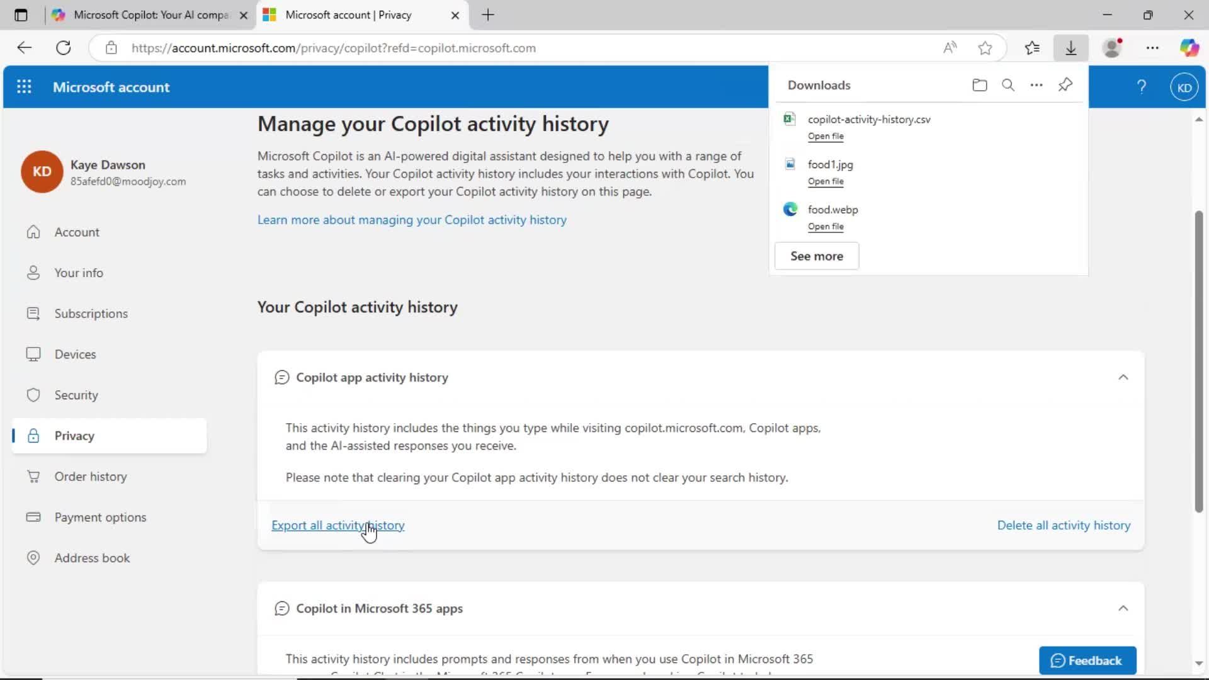Image resolution: width=1209 pixels, height=680 pixels.
Task: Open Devices in sidebar
Action: pos(109,354)
